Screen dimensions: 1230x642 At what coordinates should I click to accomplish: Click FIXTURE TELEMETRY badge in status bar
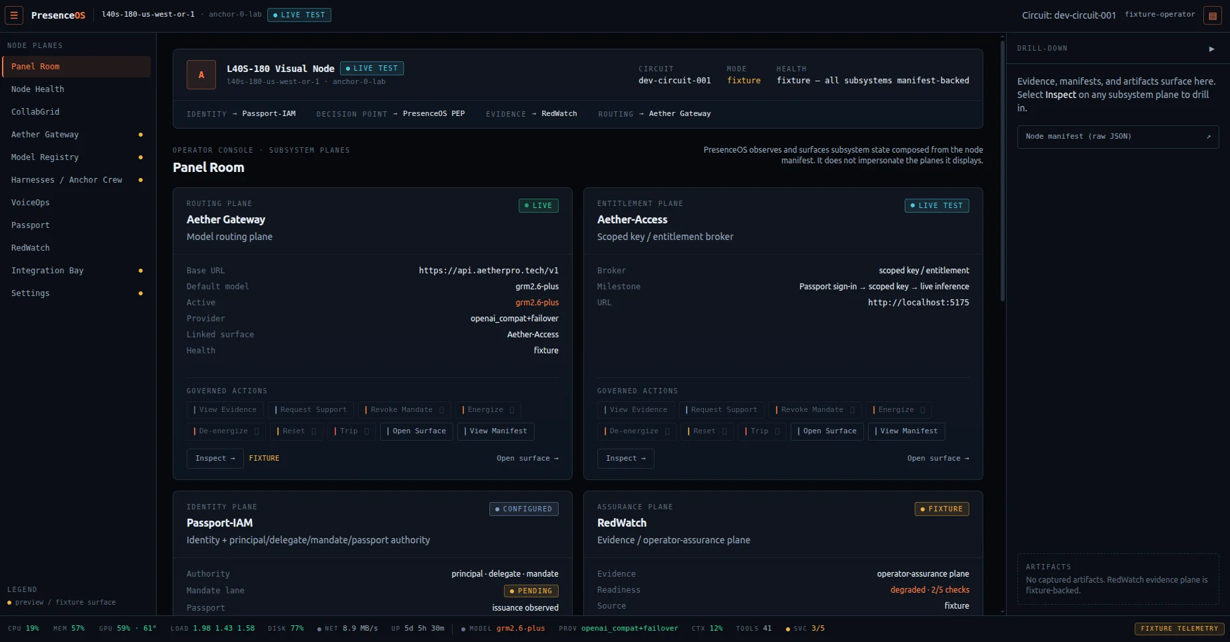pos(1179,629)
